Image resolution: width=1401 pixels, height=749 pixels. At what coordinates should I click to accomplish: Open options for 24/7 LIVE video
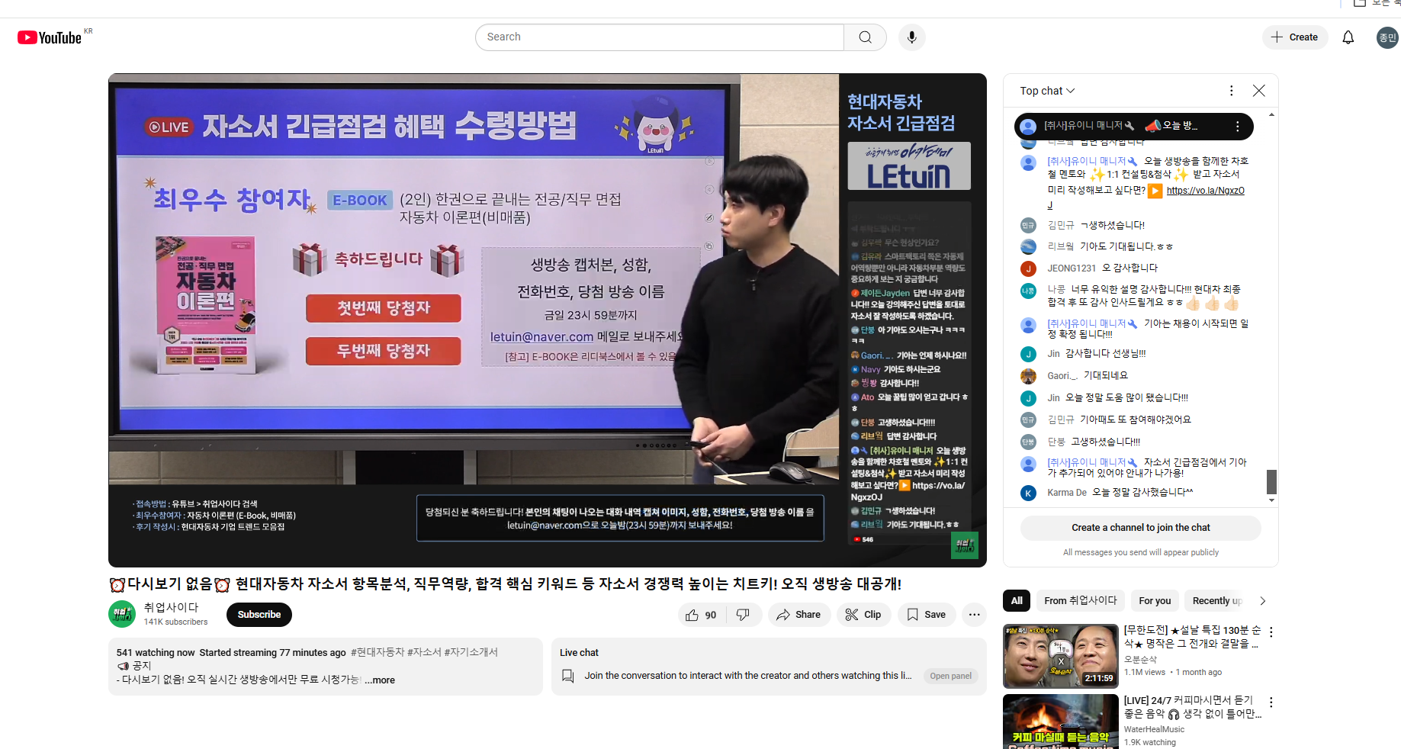[1271, 702]
